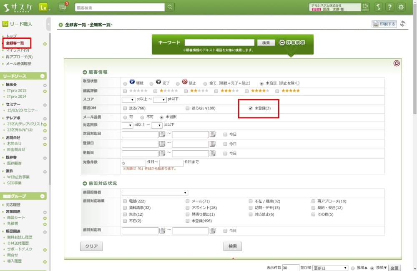Tick the 電話(222) checkbox
Screen dimensions: 417x271
(x=125, y=201)
